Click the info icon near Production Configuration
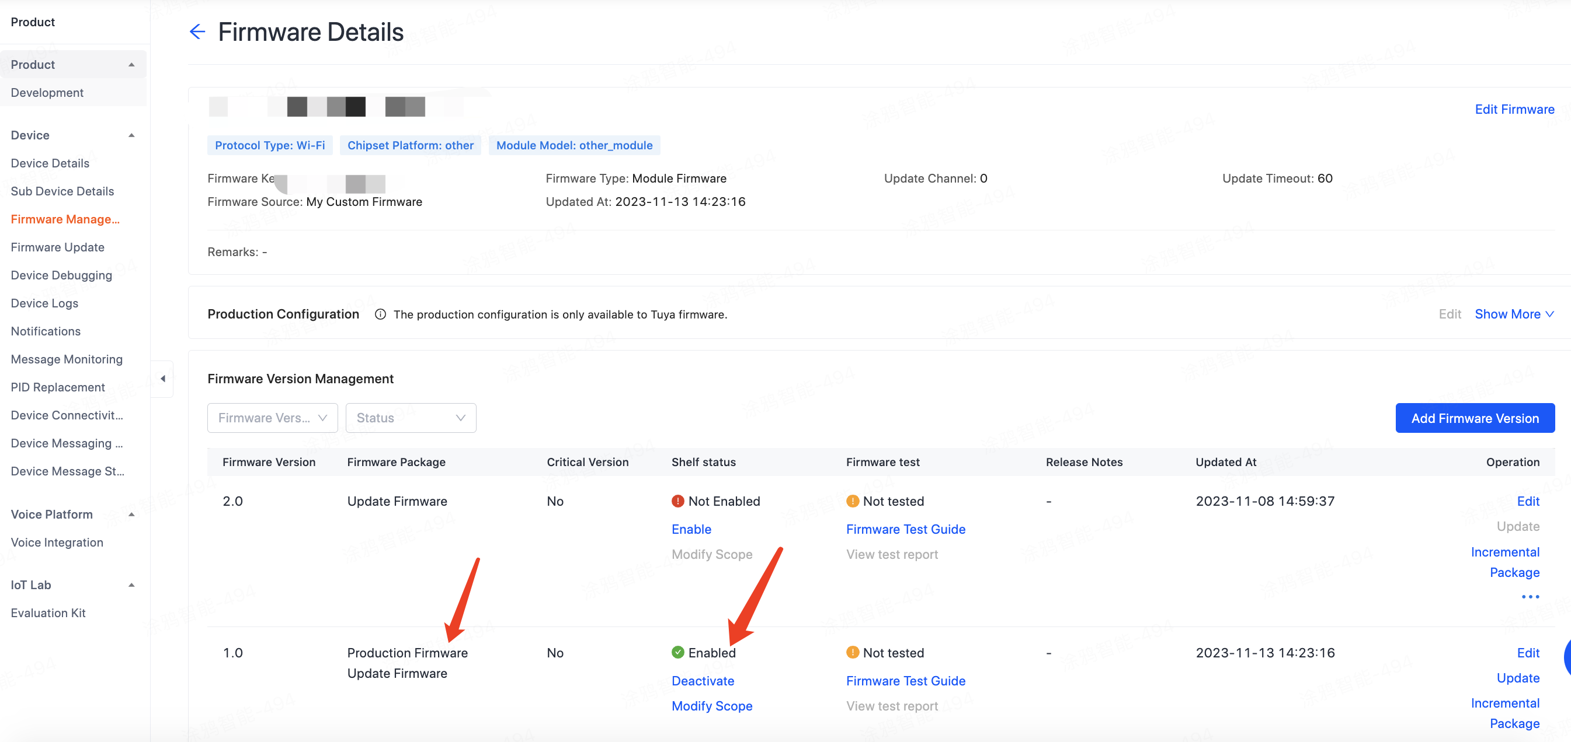Image resolution: width=1571 pixels, height=742 pixels. point(380,314)
